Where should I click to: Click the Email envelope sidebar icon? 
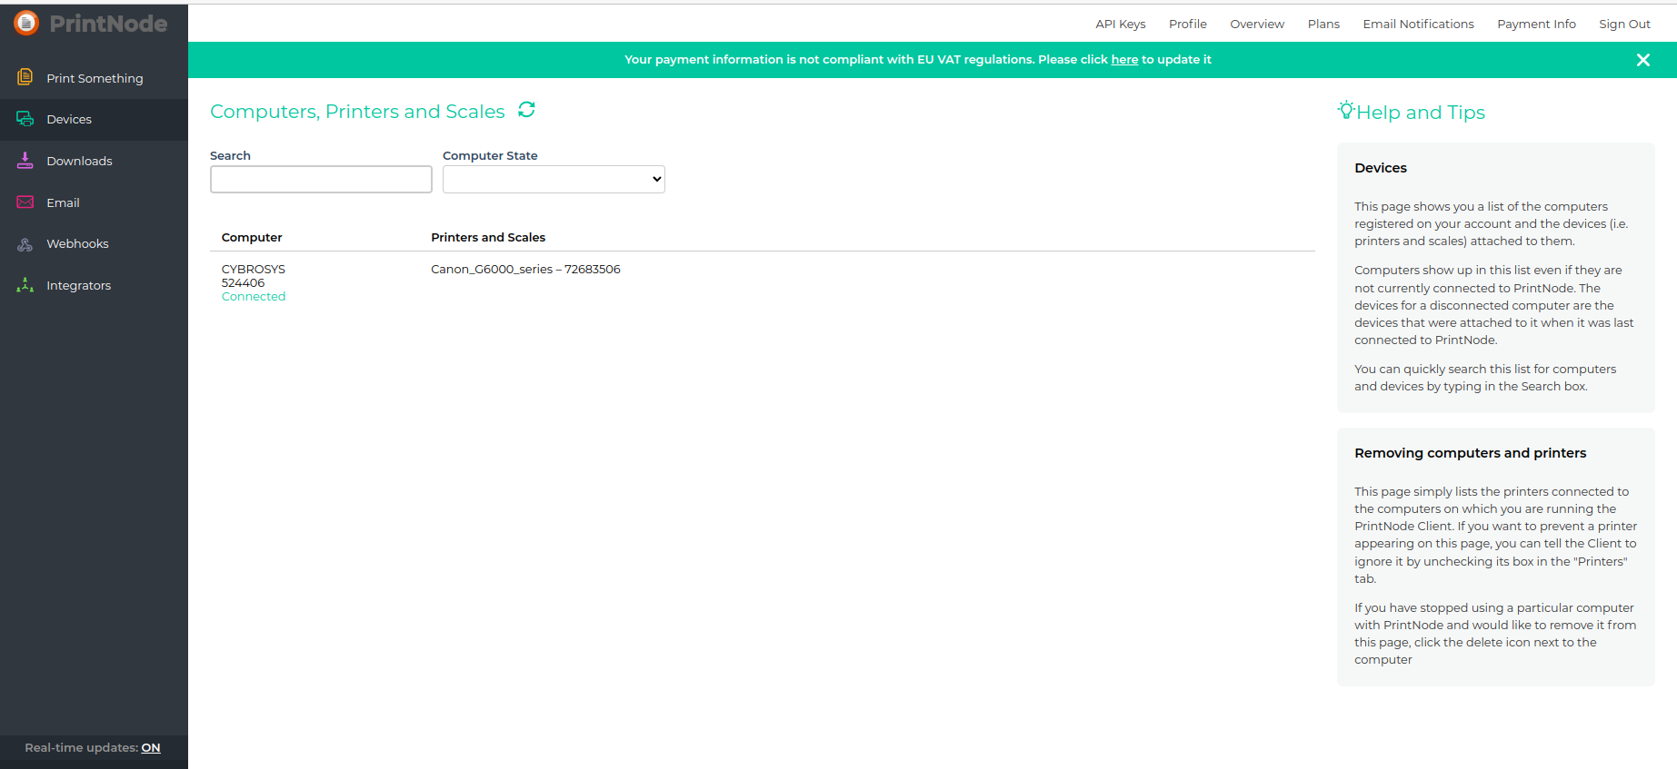tap(25, 202)
